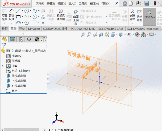The width and height of the screenshot is (162, 131).
Task: Open Quick Snaps (快速捕捉) tool
Action: coord(132,15)
